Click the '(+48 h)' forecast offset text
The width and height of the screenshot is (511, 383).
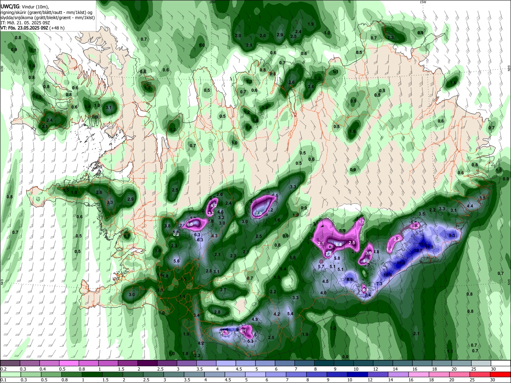coord(57,28)
